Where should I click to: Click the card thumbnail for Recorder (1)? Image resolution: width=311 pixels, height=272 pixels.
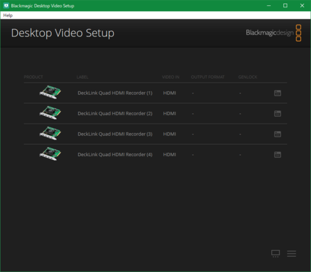[x=50, y=92]
